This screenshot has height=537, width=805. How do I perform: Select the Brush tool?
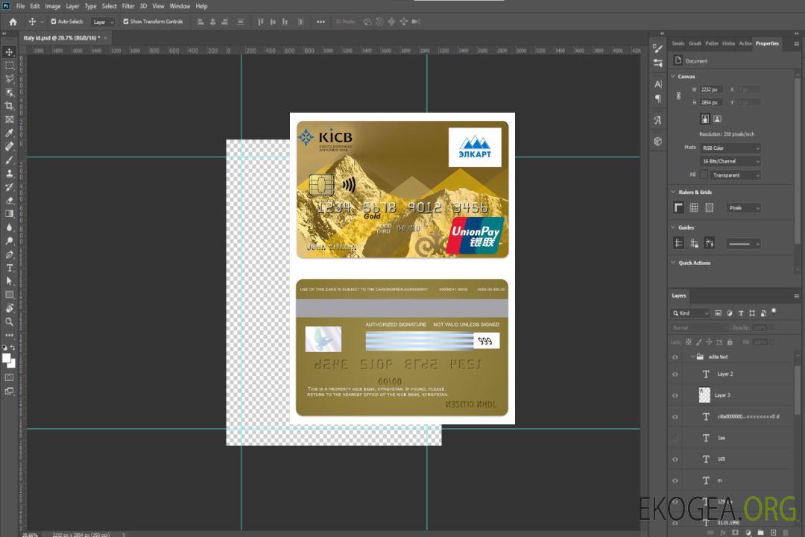point(9,160)
